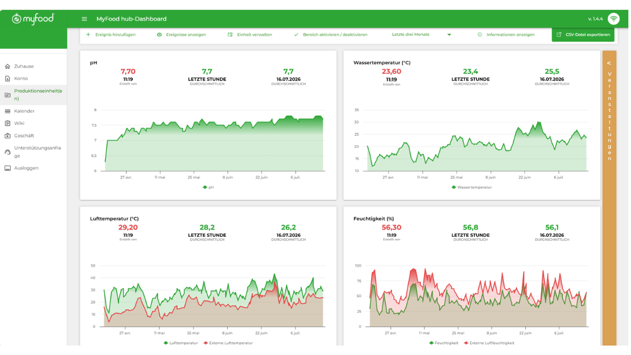Click Ereignis hinzufügen
This screenshot has height=355, width=631.
[x=111, y=35]
